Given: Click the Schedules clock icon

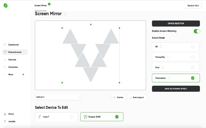Looking at the screenshot, I should [5, 67].
